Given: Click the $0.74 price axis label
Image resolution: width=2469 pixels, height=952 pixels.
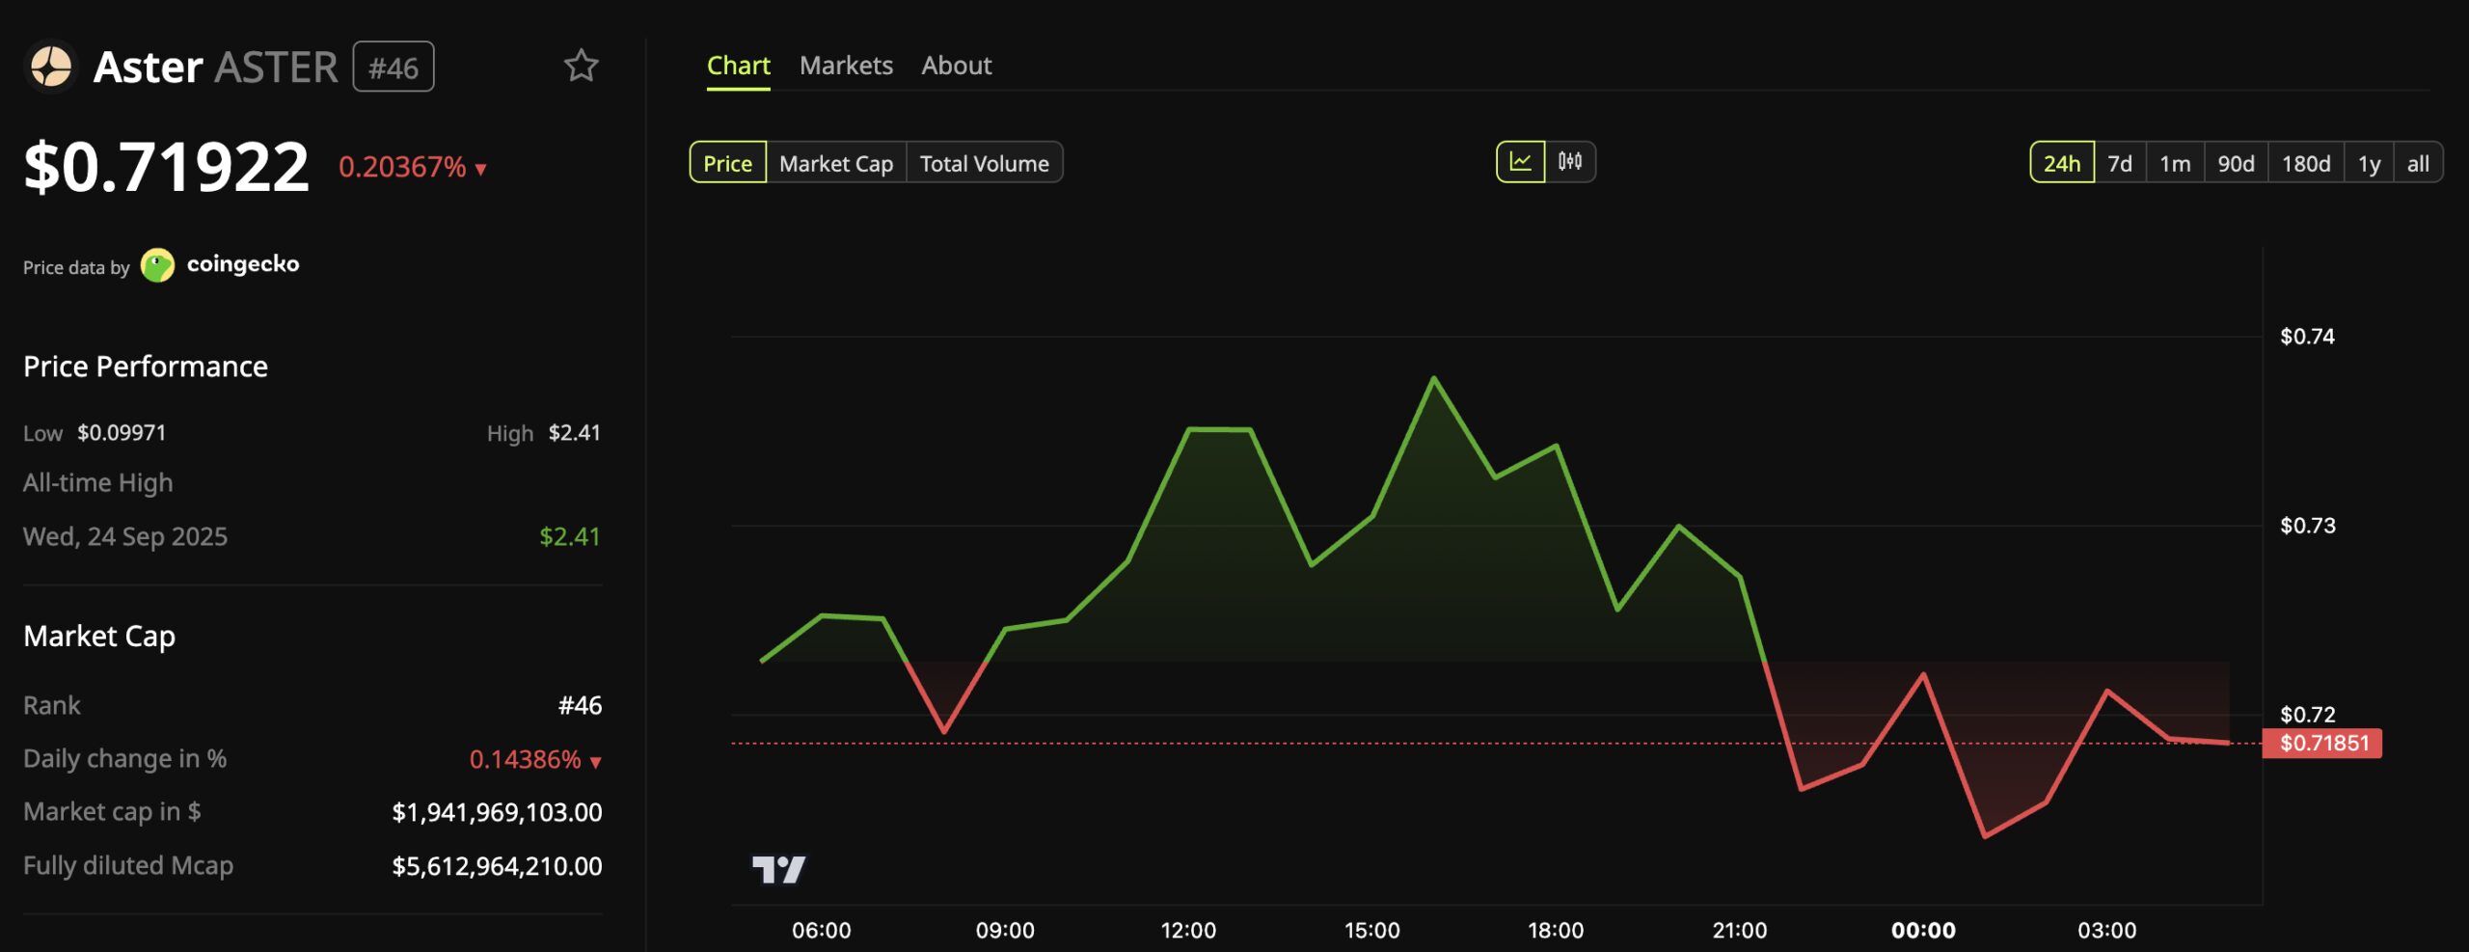Looking at the screenshot, I should pyautogui.click(x=2307, y=336).
